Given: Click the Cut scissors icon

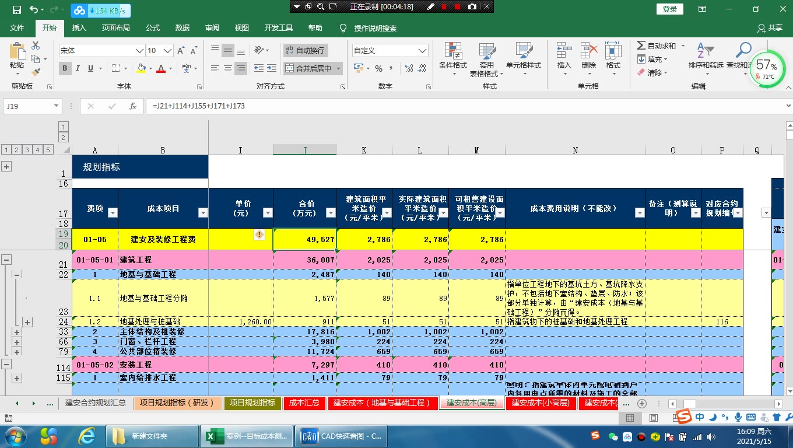Looking at the screenshot, I should [36, 45].
